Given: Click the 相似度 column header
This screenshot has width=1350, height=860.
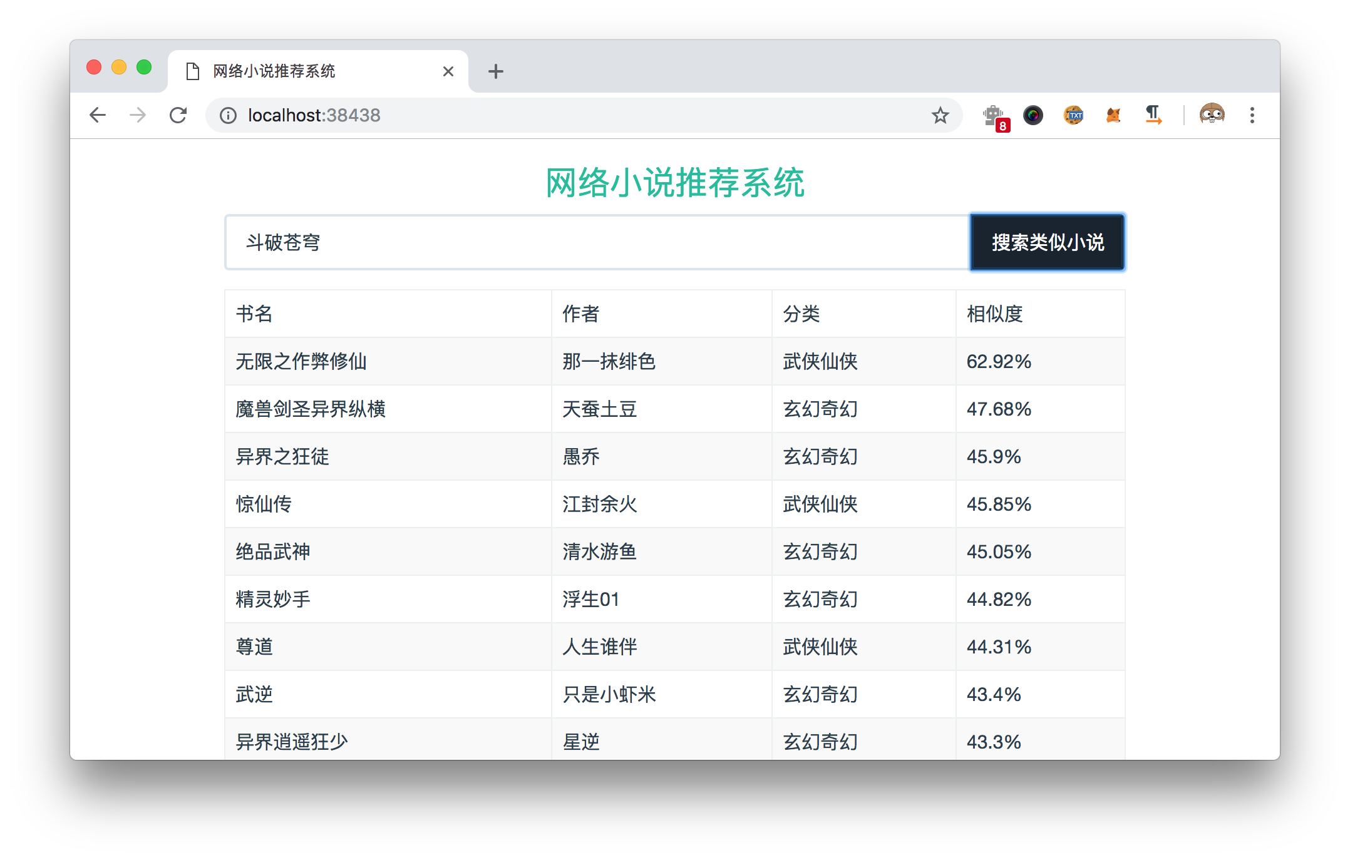Looking at the screenshot, I should click(x=994, y=314).
